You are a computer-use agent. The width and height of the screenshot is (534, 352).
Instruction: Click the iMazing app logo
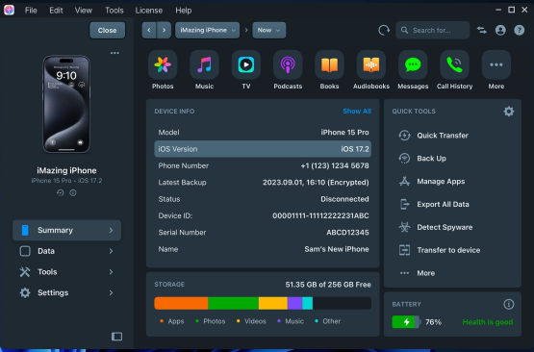click(x=10, y=11)
